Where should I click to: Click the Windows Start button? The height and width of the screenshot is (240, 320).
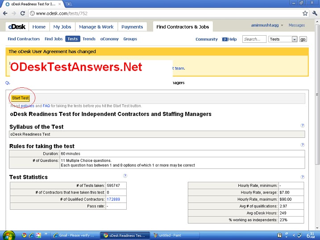8,236
